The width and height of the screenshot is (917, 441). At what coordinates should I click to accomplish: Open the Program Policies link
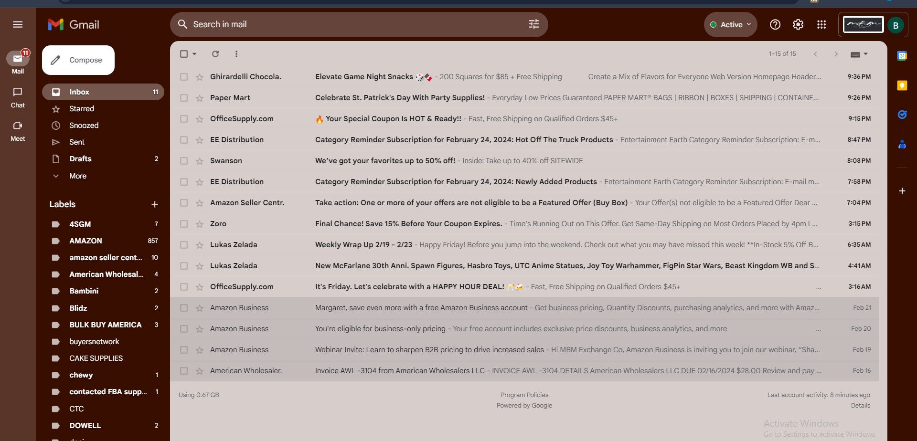(524, 395)
